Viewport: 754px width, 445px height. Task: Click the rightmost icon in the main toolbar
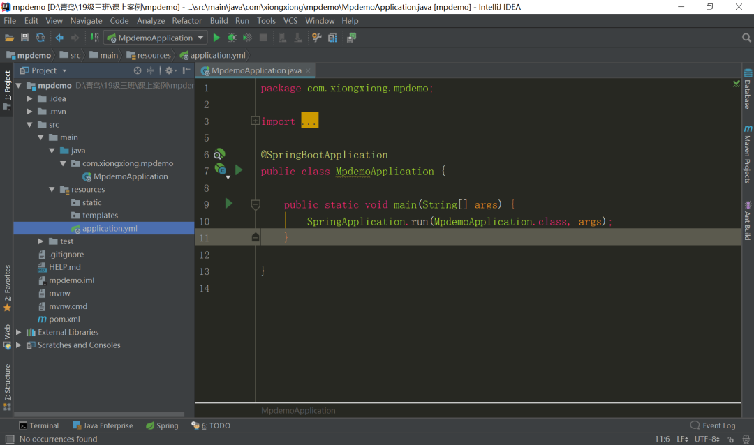(351, 38)
